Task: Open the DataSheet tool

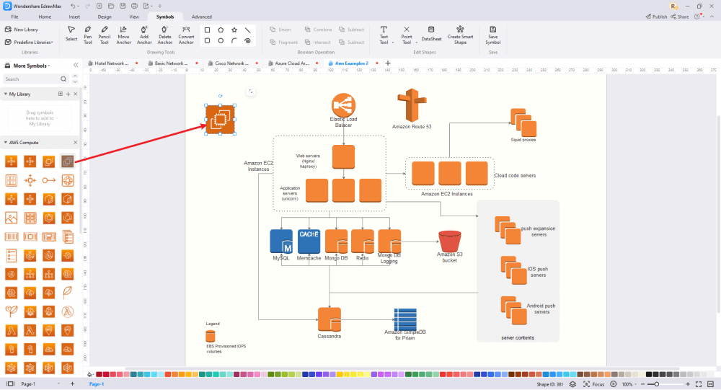Action: tap(431, 34)
